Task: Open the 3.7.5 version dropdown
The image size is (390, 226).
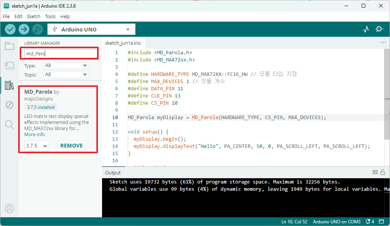Action: [36, 146]
